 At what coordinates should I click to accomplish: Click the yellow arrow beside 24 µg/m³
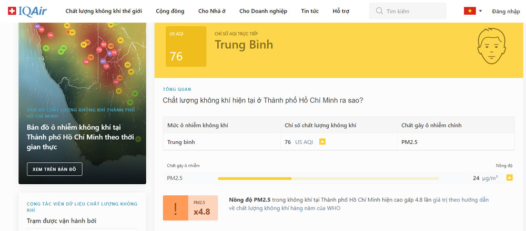[x=509, y=178]
